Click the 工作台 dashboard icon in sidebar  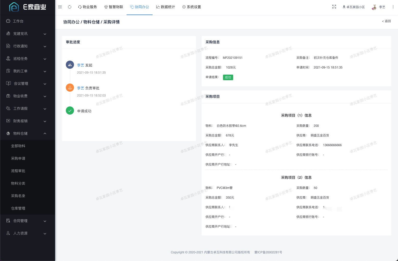pyautogui.click(x=8, y=21)
